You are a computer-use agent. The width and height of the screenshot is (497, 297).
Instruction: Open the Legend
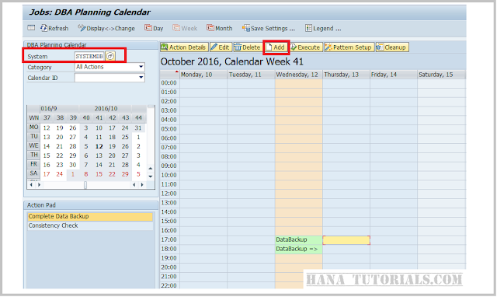pos(323,28)
